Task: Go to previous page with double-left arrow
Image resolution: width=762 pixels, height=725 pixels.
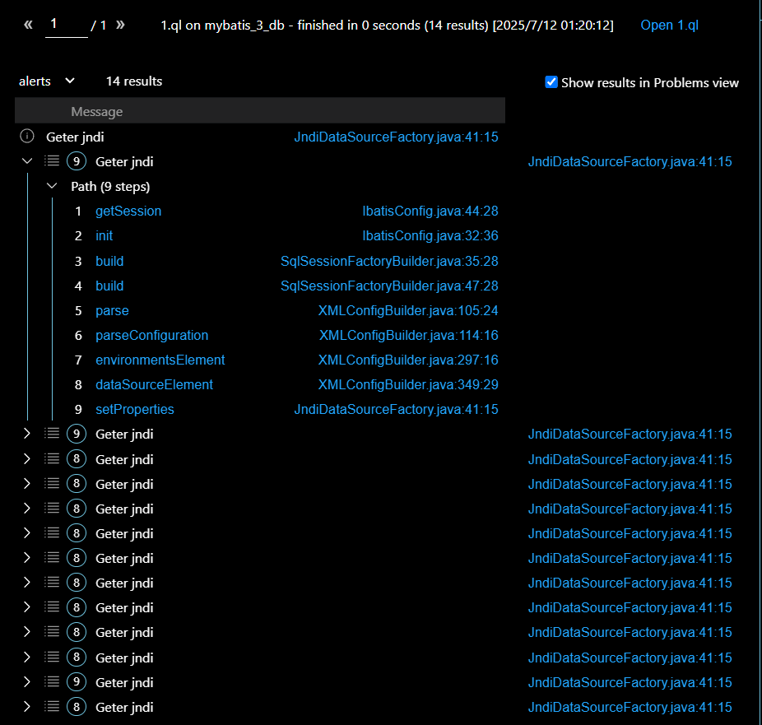Action: click(28, 25)
